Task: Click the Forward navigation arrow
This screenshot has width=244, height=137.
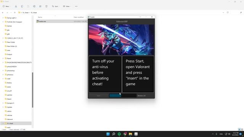Action: point(7,13)
